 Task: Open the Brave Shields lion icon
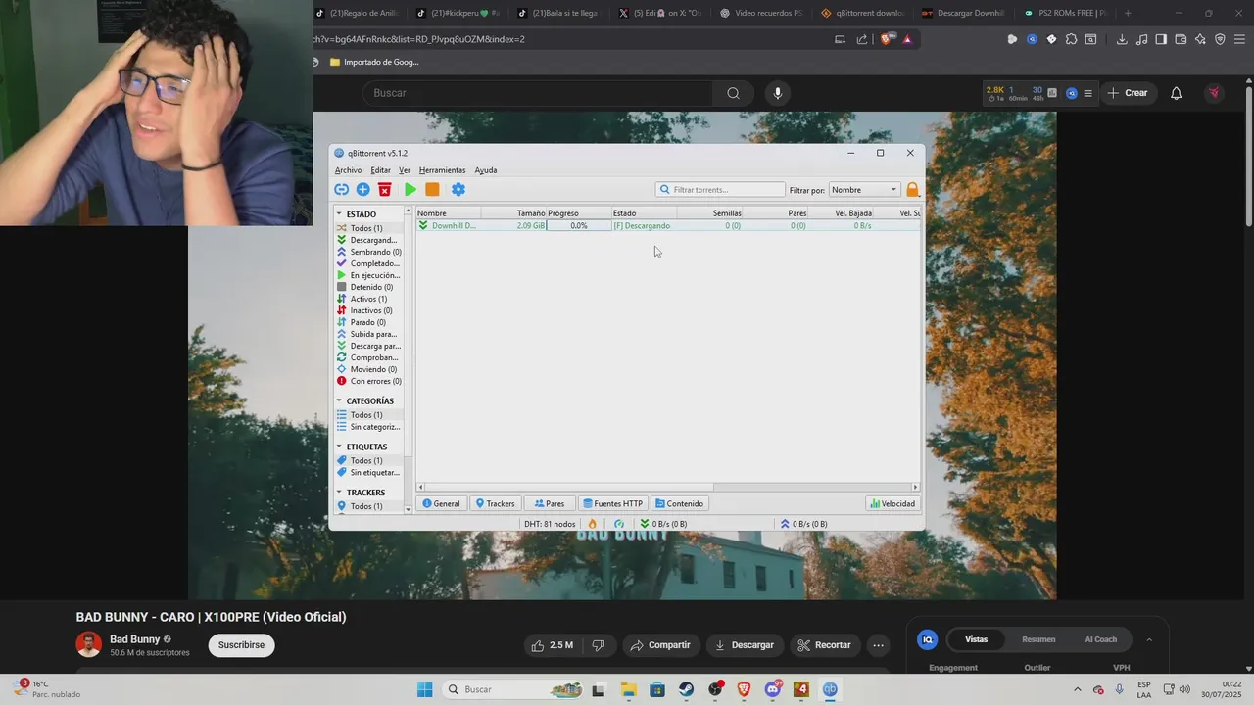pyautogui.click(x=888, y=39)
